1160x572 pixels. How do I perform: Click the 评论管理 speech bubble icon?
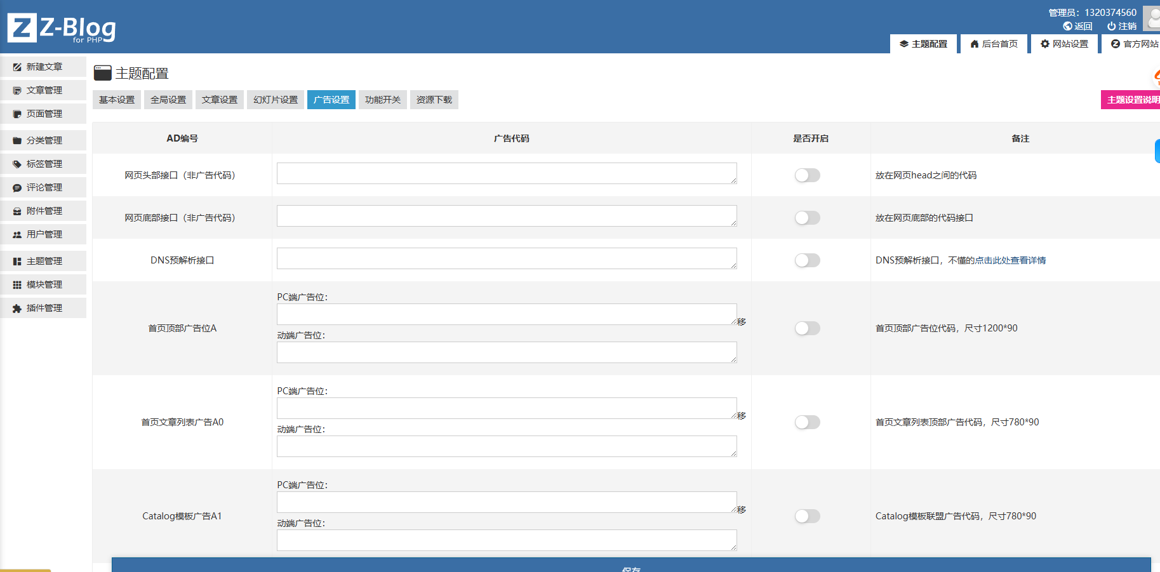(x=17, y=187)
